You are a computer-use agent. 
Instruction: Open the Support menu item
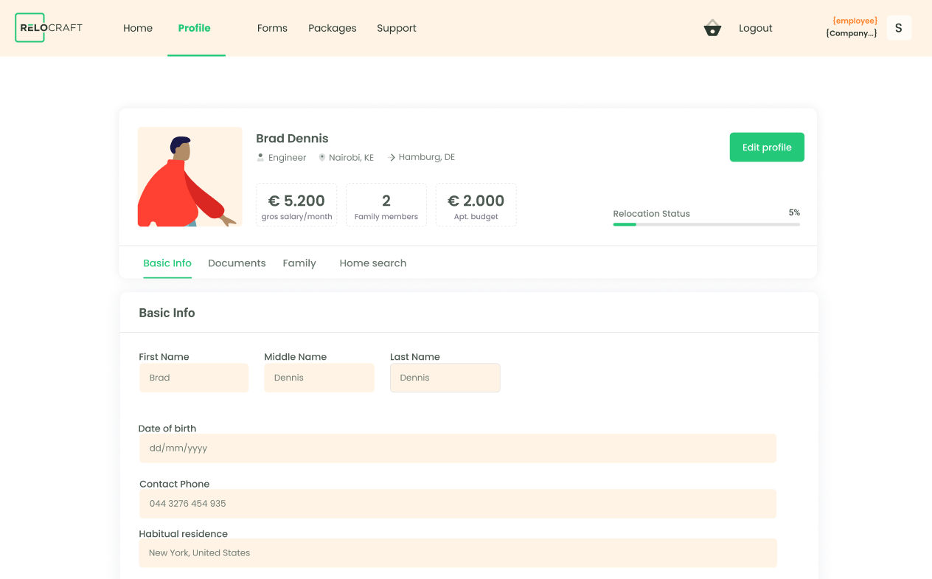click(x=397, y=28)
